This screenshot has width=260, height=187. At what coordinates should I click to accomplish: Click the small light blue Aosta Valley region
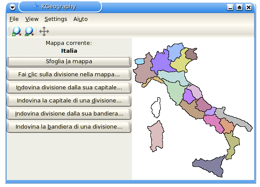[139, 61]
